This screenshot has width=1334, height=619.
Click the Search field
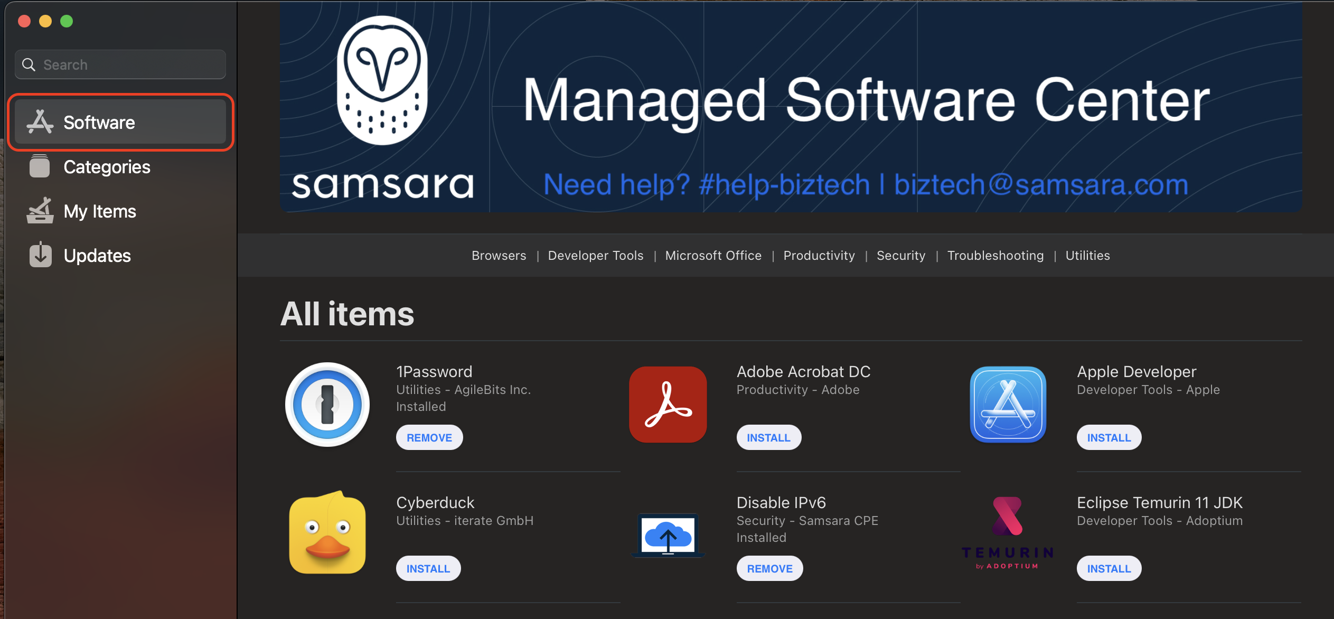pyautogui.click(x=120, y=64)
